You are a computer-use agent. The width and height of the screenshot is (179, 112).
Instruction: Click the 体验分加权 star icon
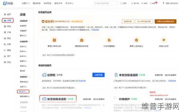pos(164,40)
